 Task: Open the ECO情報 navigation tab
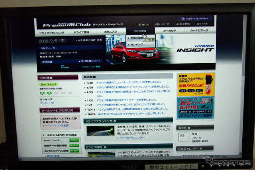point(140,31)
